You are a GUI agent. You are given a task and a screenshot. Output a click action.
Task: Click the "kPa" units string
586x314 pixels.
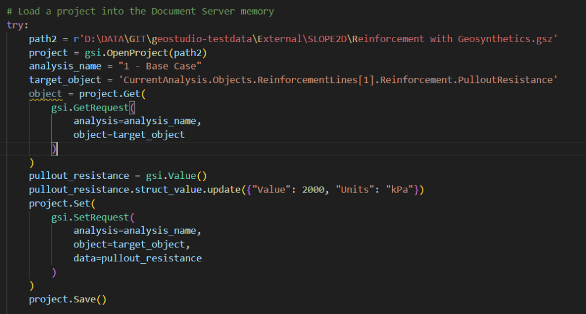tap(400, 190)
